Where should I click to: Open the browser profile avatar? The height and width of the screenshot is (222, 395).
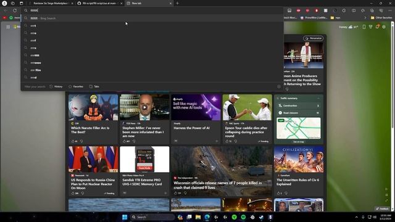(x=4, y=3)
